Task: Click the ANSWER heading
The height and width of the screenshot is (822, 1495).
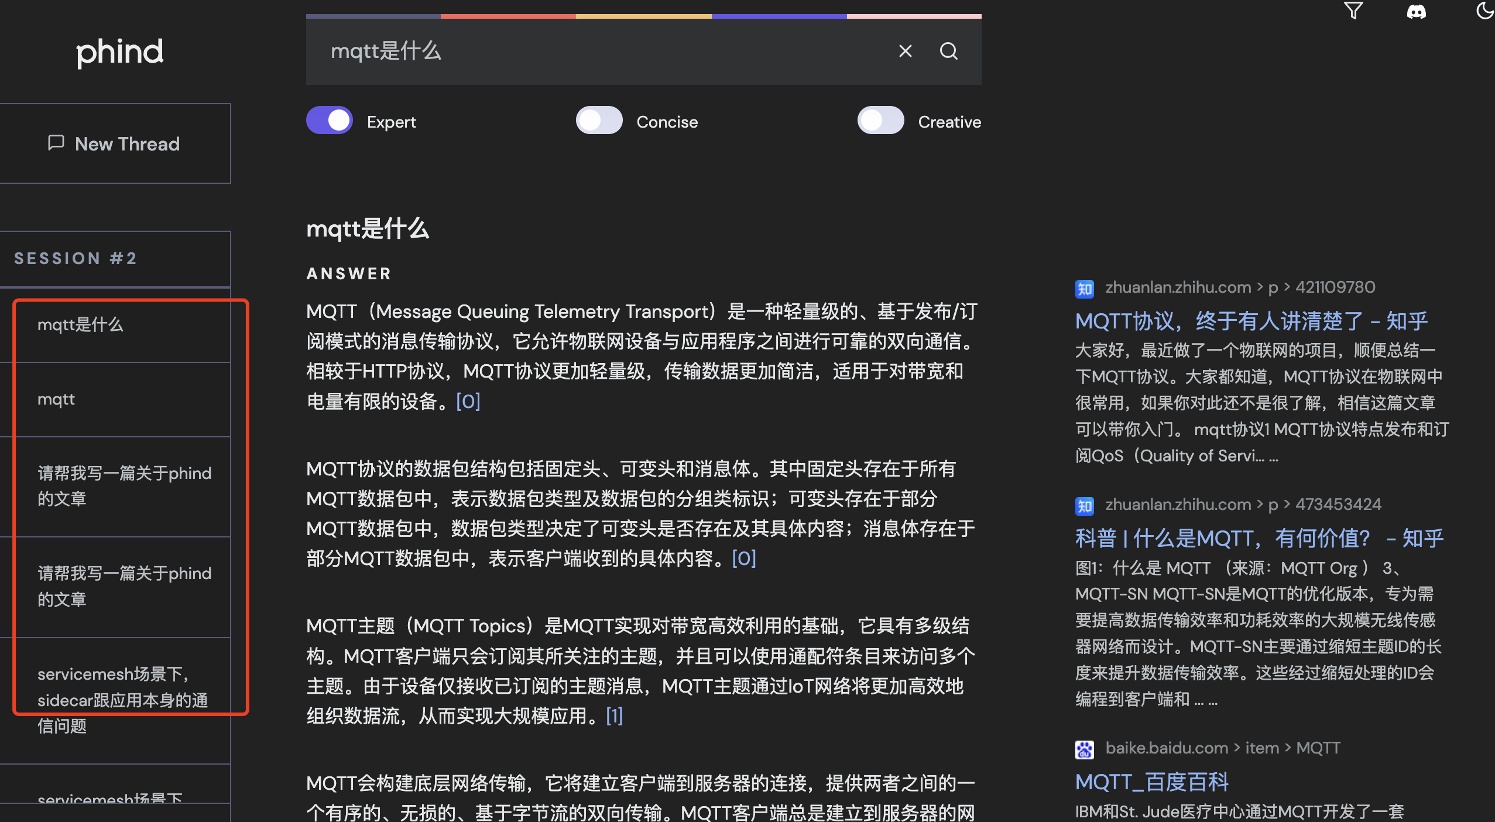Action: click(x=349, y=273)
